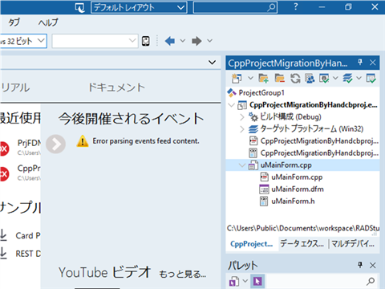Select the second CppProjectMigrationByHandcbproj... header file

[x=319, y=153]
